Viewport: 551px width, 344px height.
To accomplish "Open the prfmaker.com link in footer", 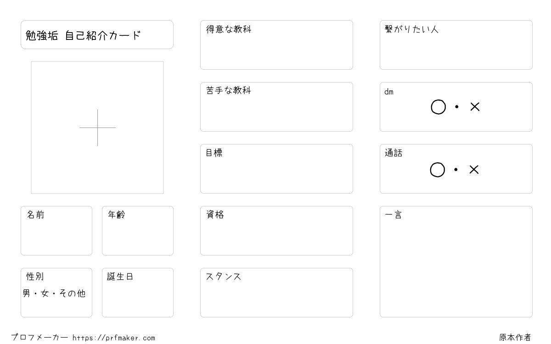I will (114, 338).
